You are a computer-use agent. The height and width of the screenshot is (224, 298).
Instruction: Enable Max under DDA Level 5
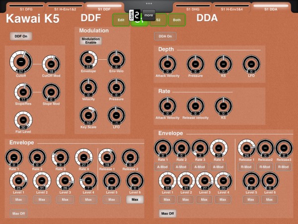[251, 200]
